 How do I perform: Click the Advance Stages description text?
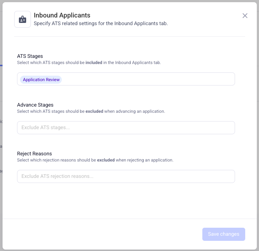[91, 111]
